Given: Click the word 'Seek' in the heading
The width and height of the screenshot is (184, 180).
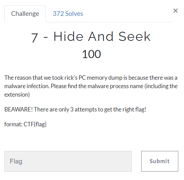Looking at the screenshot, I should coord(134,36).
